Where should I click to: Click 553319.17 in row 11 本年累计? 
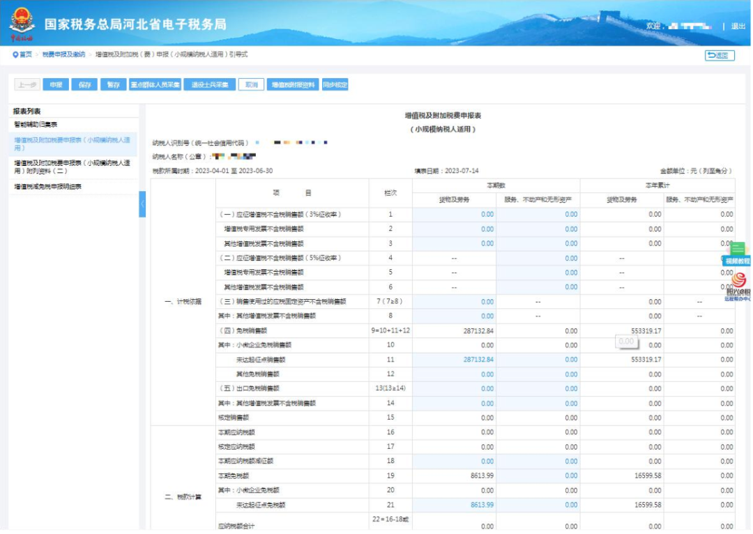647,360
